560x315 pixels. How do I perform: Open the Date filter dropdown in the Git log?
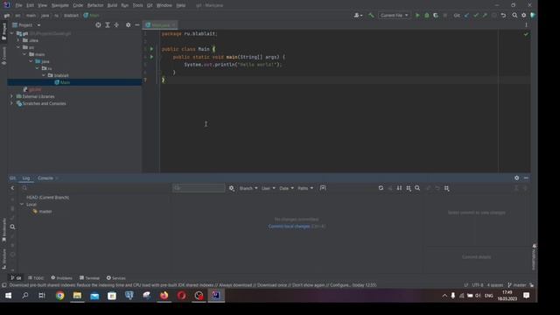coord(286,188)
